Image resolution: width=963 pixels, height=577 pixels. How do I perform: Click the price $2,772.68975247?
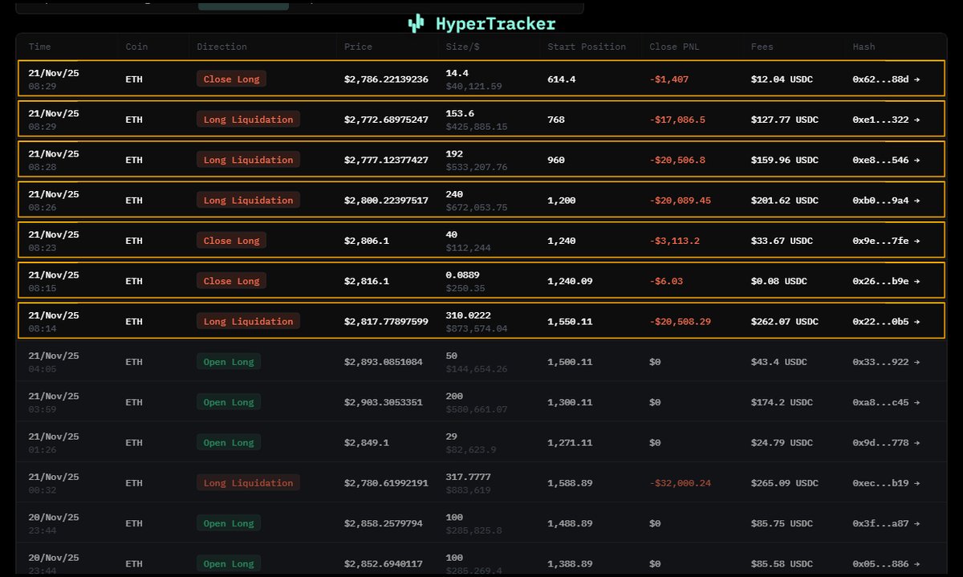386,120
